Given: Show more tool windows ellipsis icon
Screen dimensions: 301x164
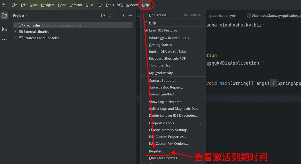Looking at the screenshot, I should coord(4,39).
